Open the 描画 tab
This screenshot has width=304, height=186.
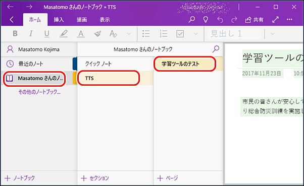[82, 20]
